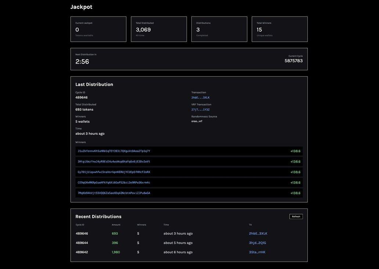379x269 pixels.
Task: Click the 1,980 amount in Recent Distributions
Action: click(x=116, y=252)
